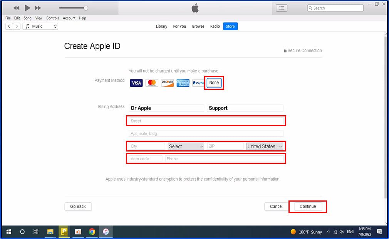Click the Play button in iTunes

coord(27,8)
